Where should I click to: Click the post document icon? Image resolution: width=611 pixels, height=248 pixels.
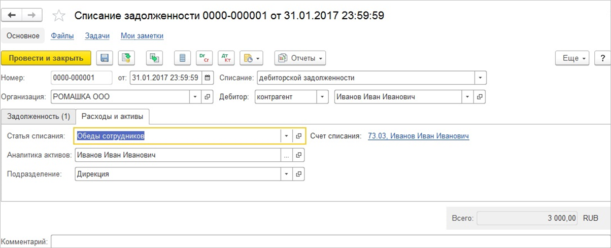[x=126, y=58]
